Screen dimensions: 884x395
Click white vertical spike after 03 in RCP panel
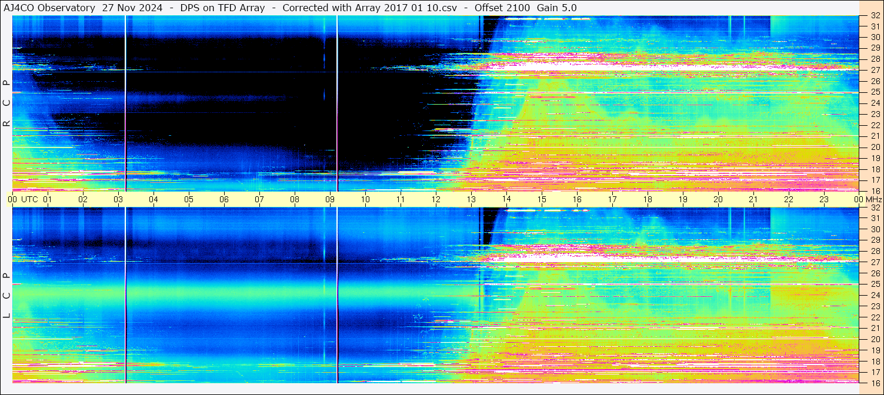(x=125, y=103)
